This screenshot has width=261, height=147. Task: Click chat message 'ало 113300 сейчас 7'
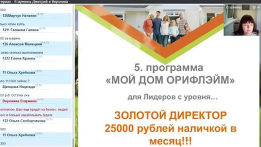pyautogui.click(x=15, y=81)
